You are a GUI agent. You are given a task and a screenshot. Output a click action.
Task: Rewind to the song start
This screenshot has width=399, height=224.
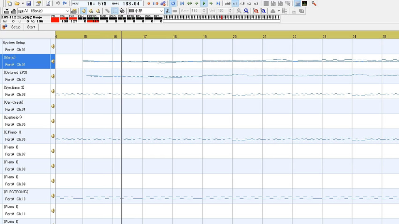[x=182, y=4]
